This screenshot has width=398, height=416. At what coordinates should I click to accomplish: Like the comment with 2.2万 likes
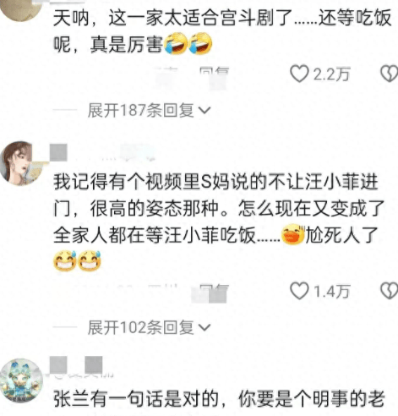[x=299, y=74]
